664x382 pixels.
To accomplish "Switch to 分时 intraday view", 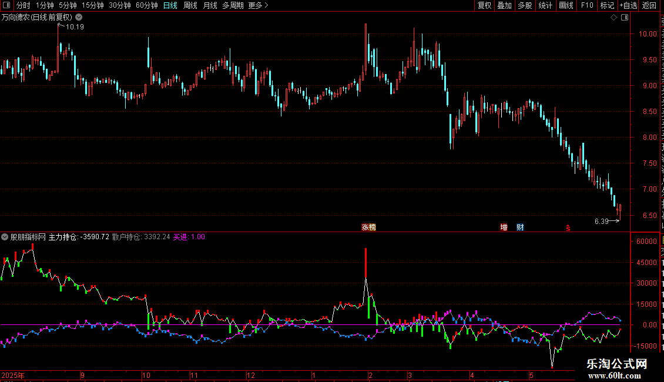I will pos(24,5).
